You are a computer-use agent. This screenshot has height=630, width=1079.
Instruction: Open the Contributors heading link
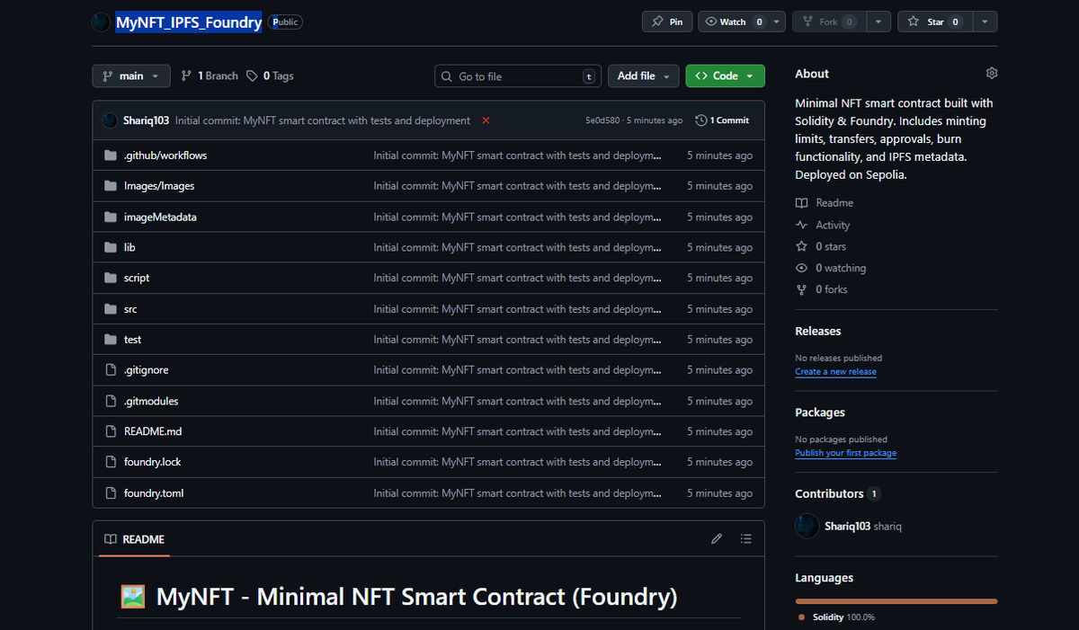click(x=837, y=493)
